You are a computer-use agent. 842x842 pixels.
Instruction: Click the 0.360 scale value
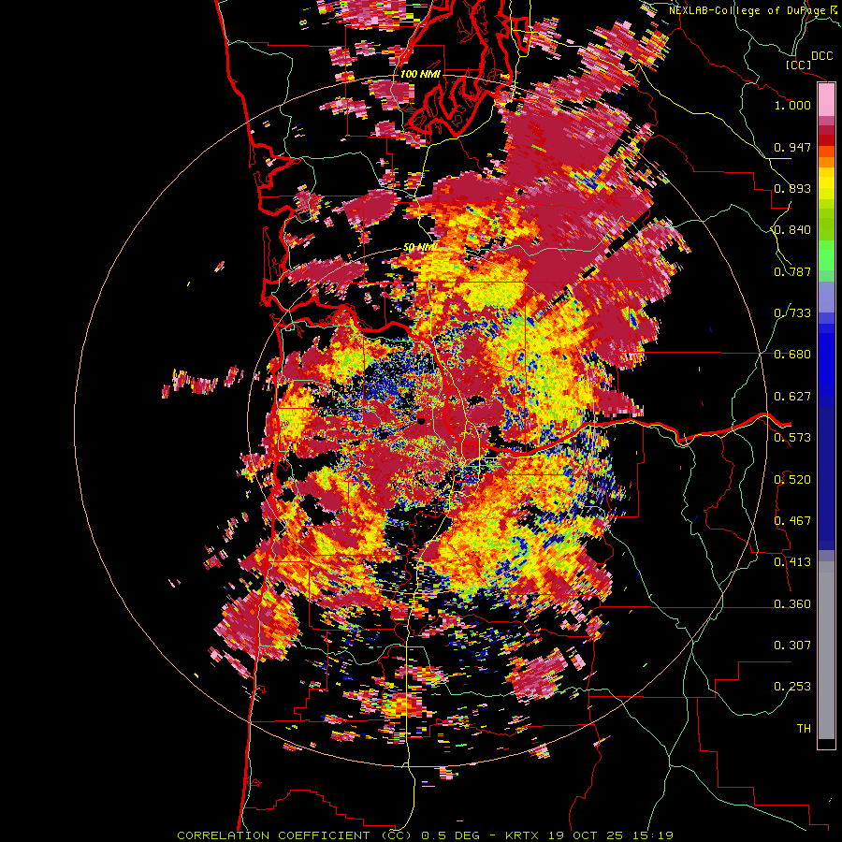[x=792, y=604]
